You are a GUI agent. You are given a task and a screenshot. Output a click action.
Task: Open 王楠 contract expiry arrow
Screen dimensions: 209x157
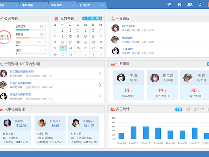coord(100,97)
